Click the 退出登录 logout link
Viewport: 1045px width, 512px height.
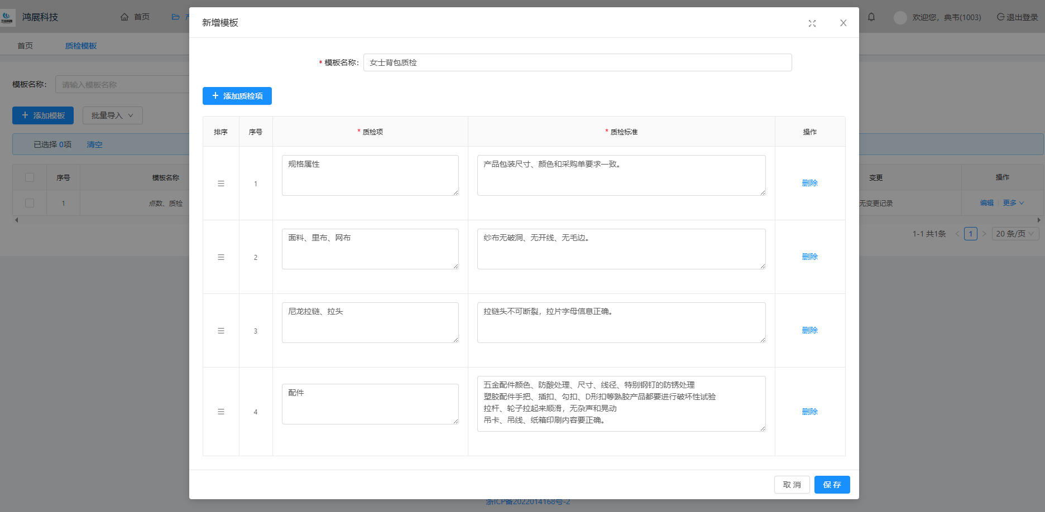(x=1017, y=17)
